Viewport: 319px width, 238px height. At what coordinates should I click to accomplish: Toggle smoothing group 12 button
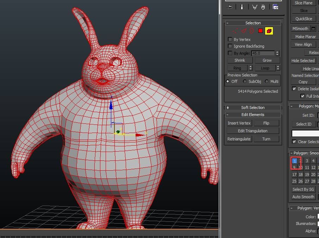313,168
